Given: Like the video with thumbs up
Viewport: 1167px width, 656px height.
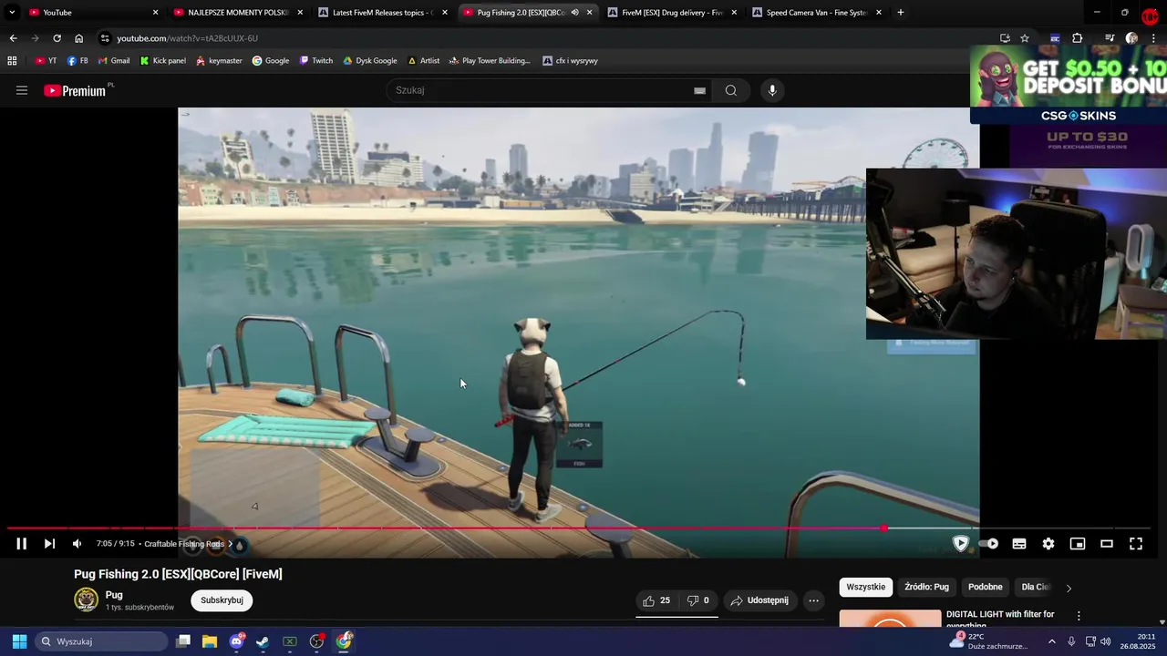Looking at the screenshot, I should [657, 600].
